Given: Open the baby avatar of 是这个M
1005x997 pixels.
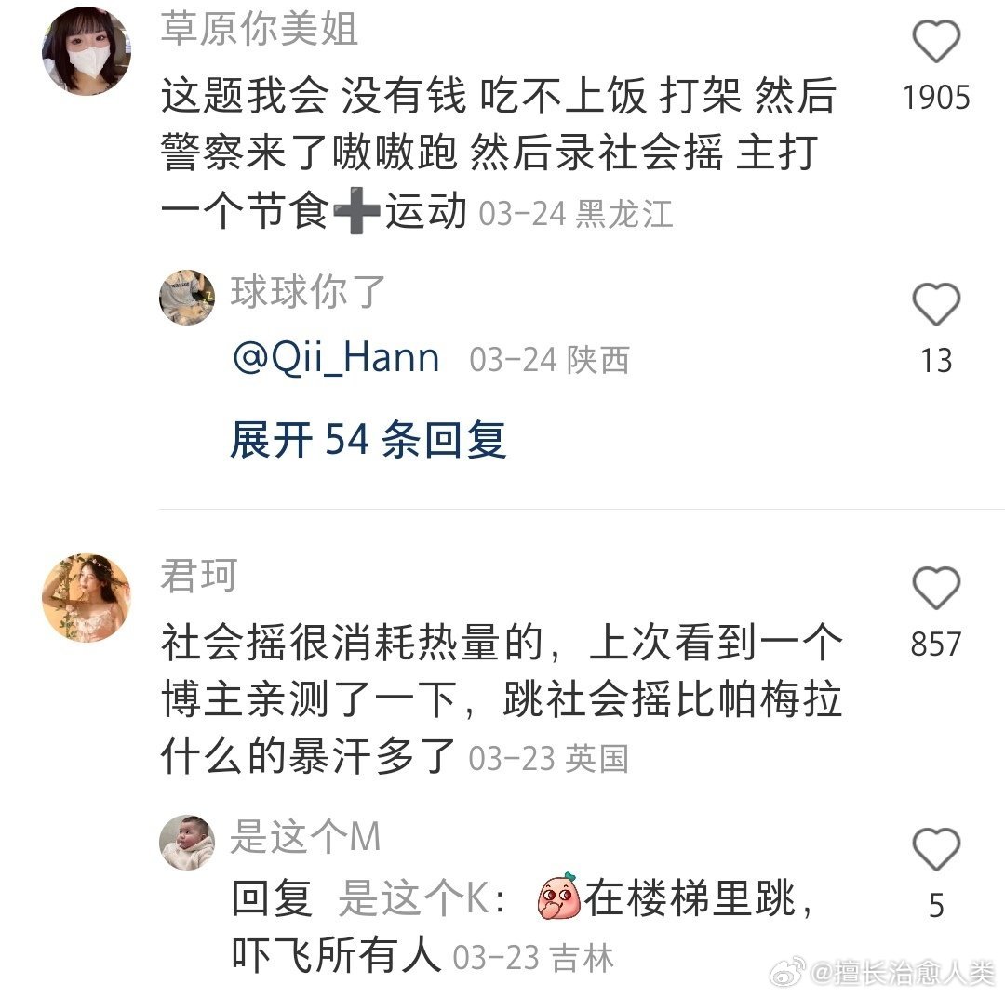Looking at the screenshot, I should click(x=187, y=843).
